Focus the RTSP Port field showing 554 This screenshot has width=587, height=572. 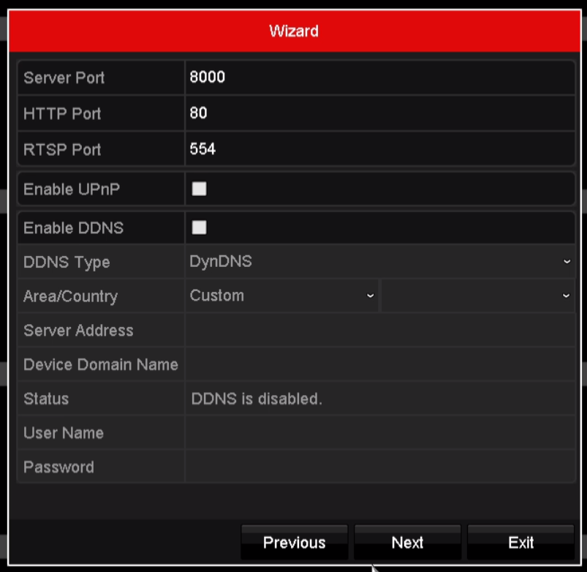click(379, 149)
